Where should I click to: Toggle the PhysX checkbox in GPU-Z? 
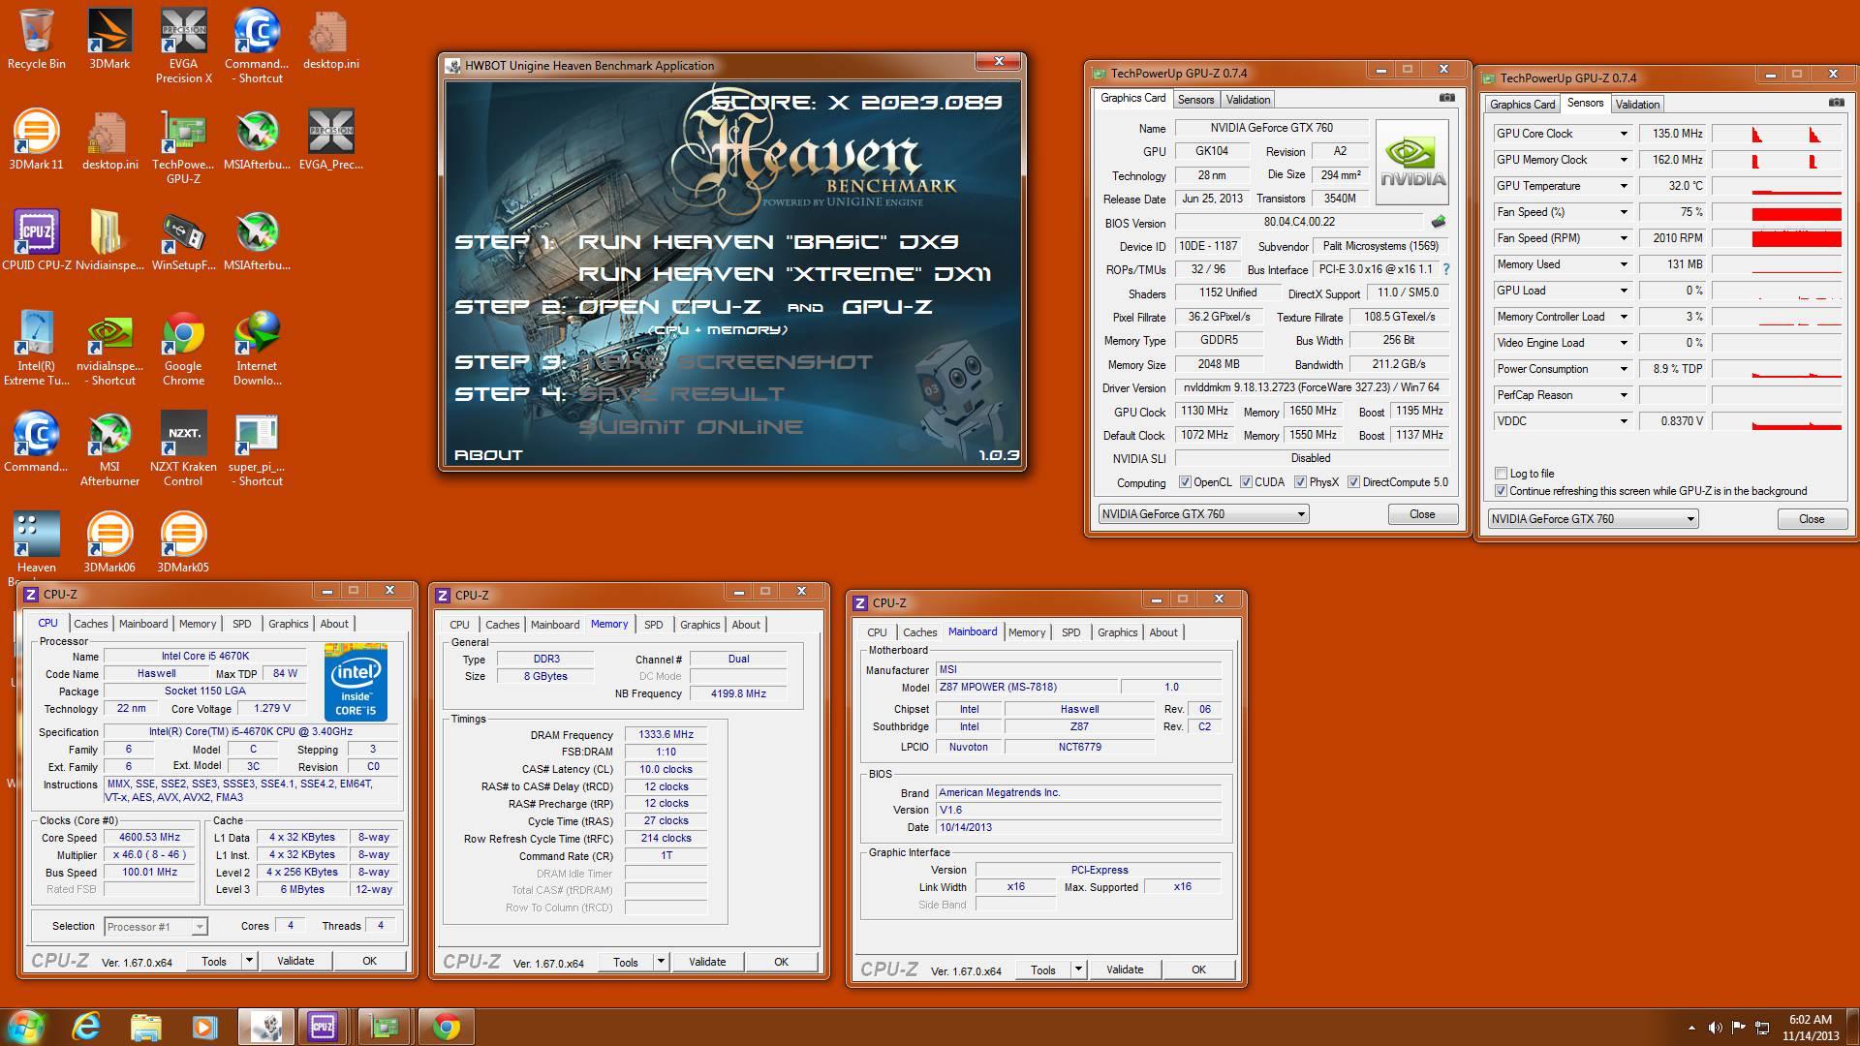tap(1300, 482)
